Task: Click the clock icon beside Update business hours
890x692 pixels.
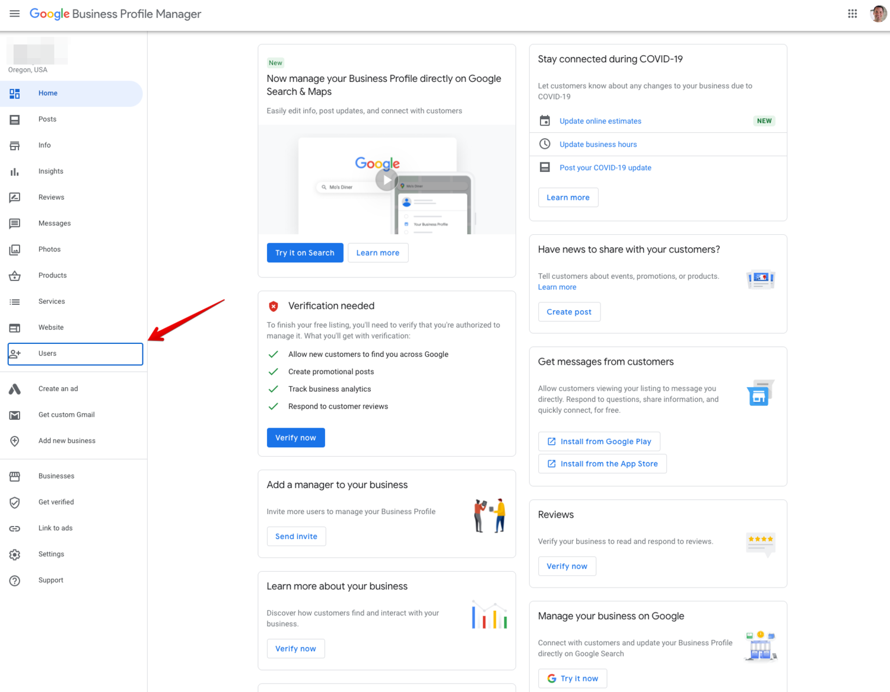Action: (545, 144)
